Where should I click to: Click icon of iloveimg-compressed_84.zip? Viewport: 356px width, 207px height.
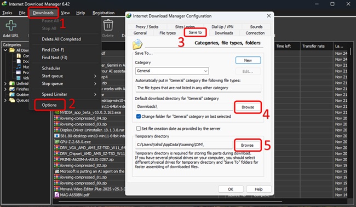click(x=57, y=118)
